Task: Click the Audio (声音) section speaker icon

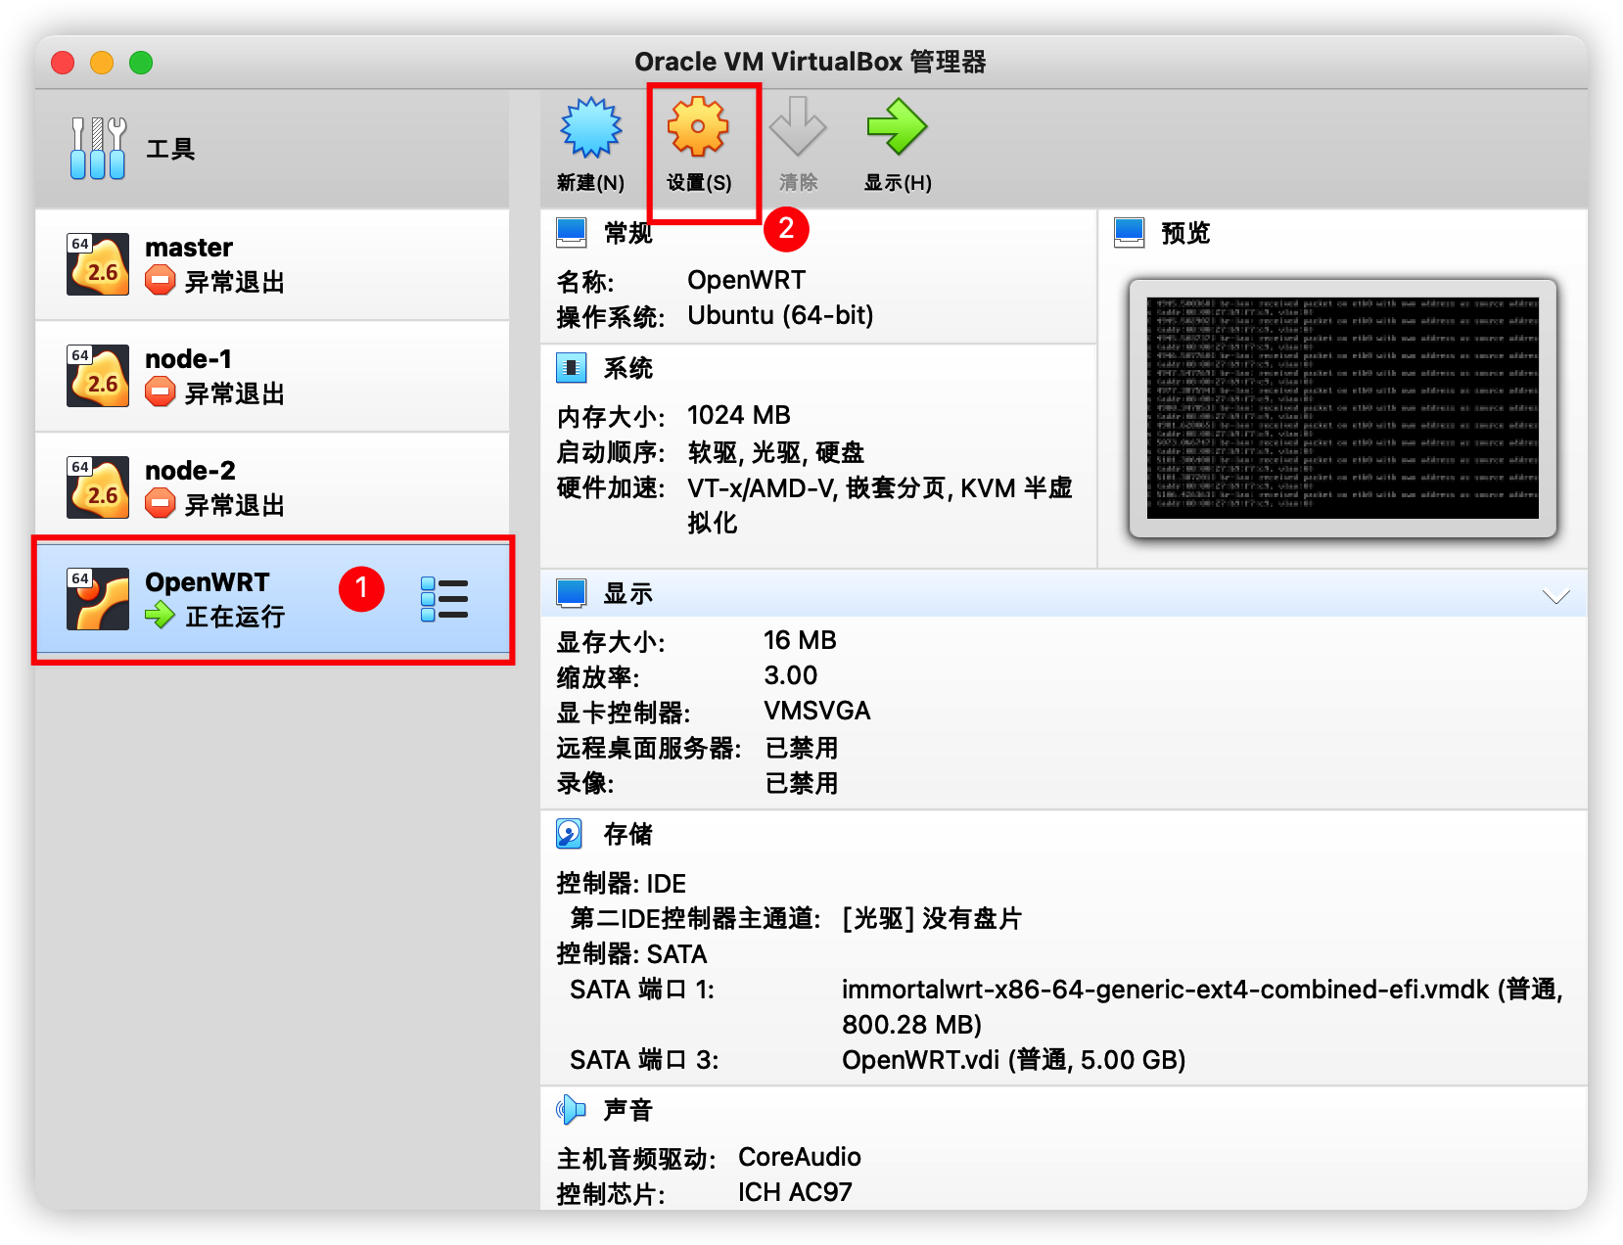Action: 570,1110
